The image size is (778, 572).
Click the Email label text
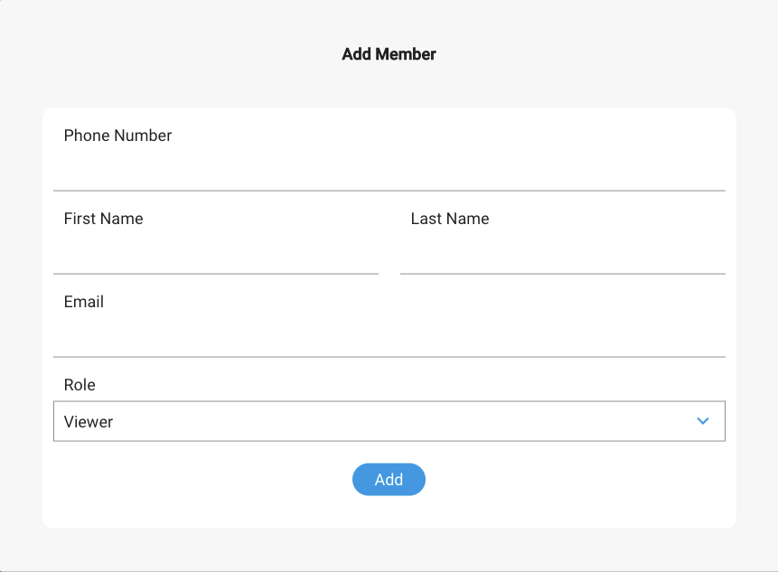[83, 302]
